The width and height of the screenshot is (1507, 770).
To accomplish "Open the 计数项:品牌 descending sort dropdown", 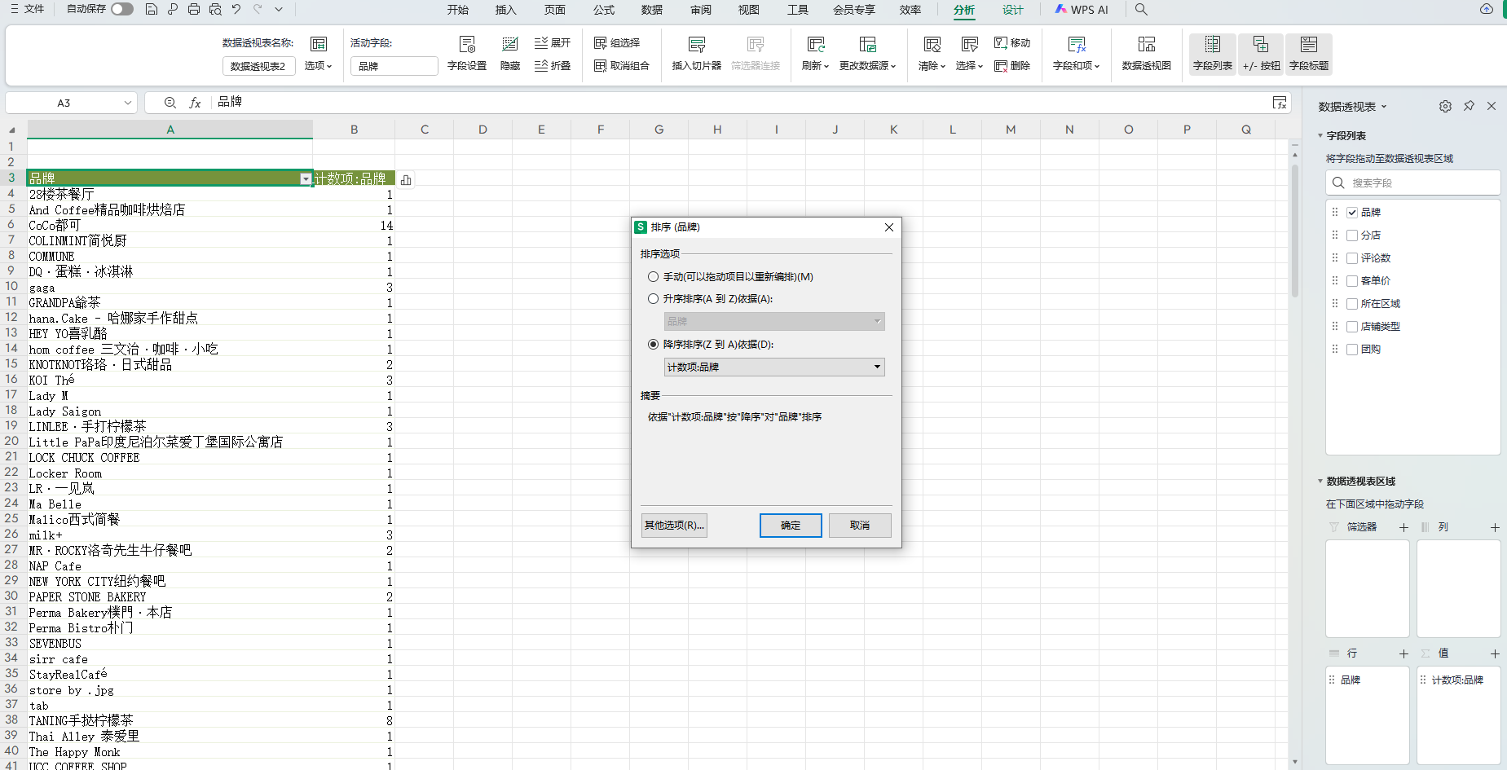I will point(774,367).
